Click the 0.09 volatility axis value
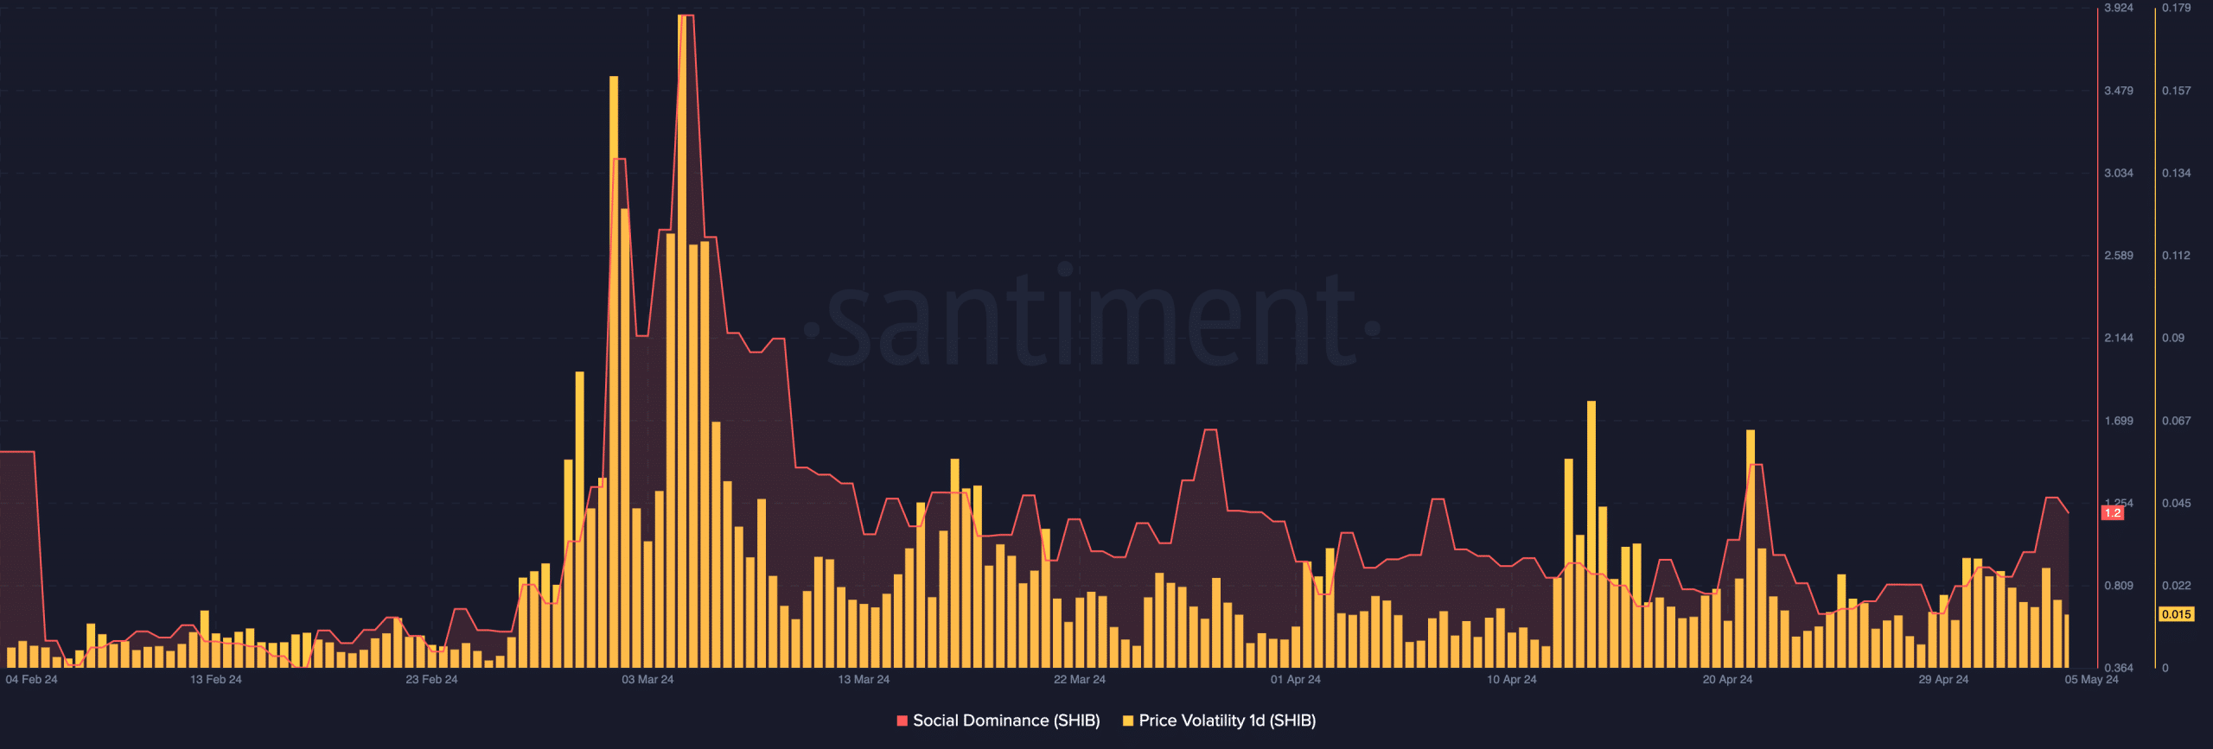The height and width of the screenshot is (749, 2213). click(x=2173, y=338)
